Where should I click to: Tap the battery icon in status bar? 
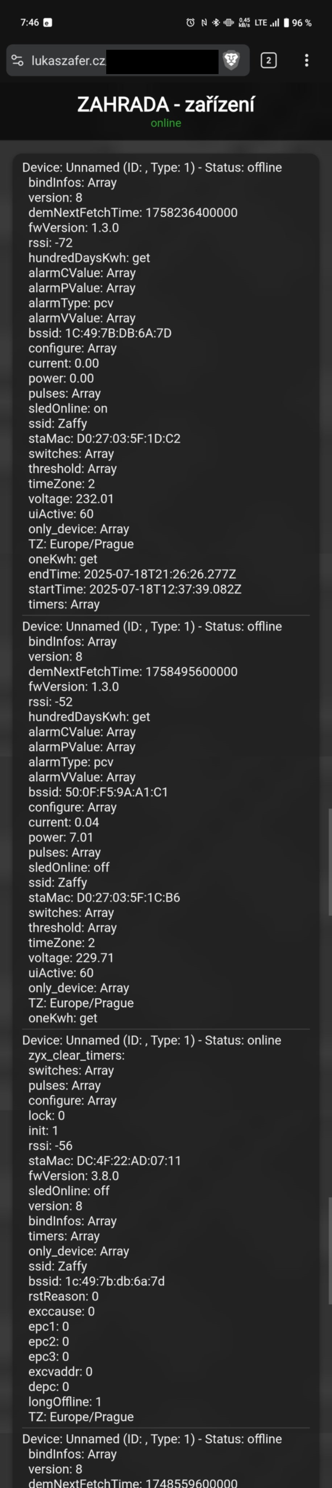coord(286,23)
